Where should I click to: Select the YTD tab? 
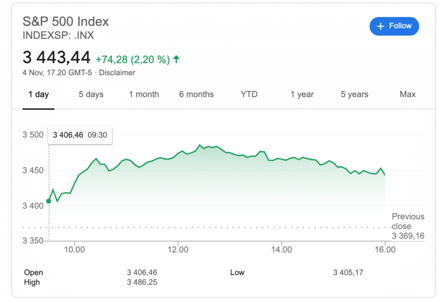pos(249,95)
